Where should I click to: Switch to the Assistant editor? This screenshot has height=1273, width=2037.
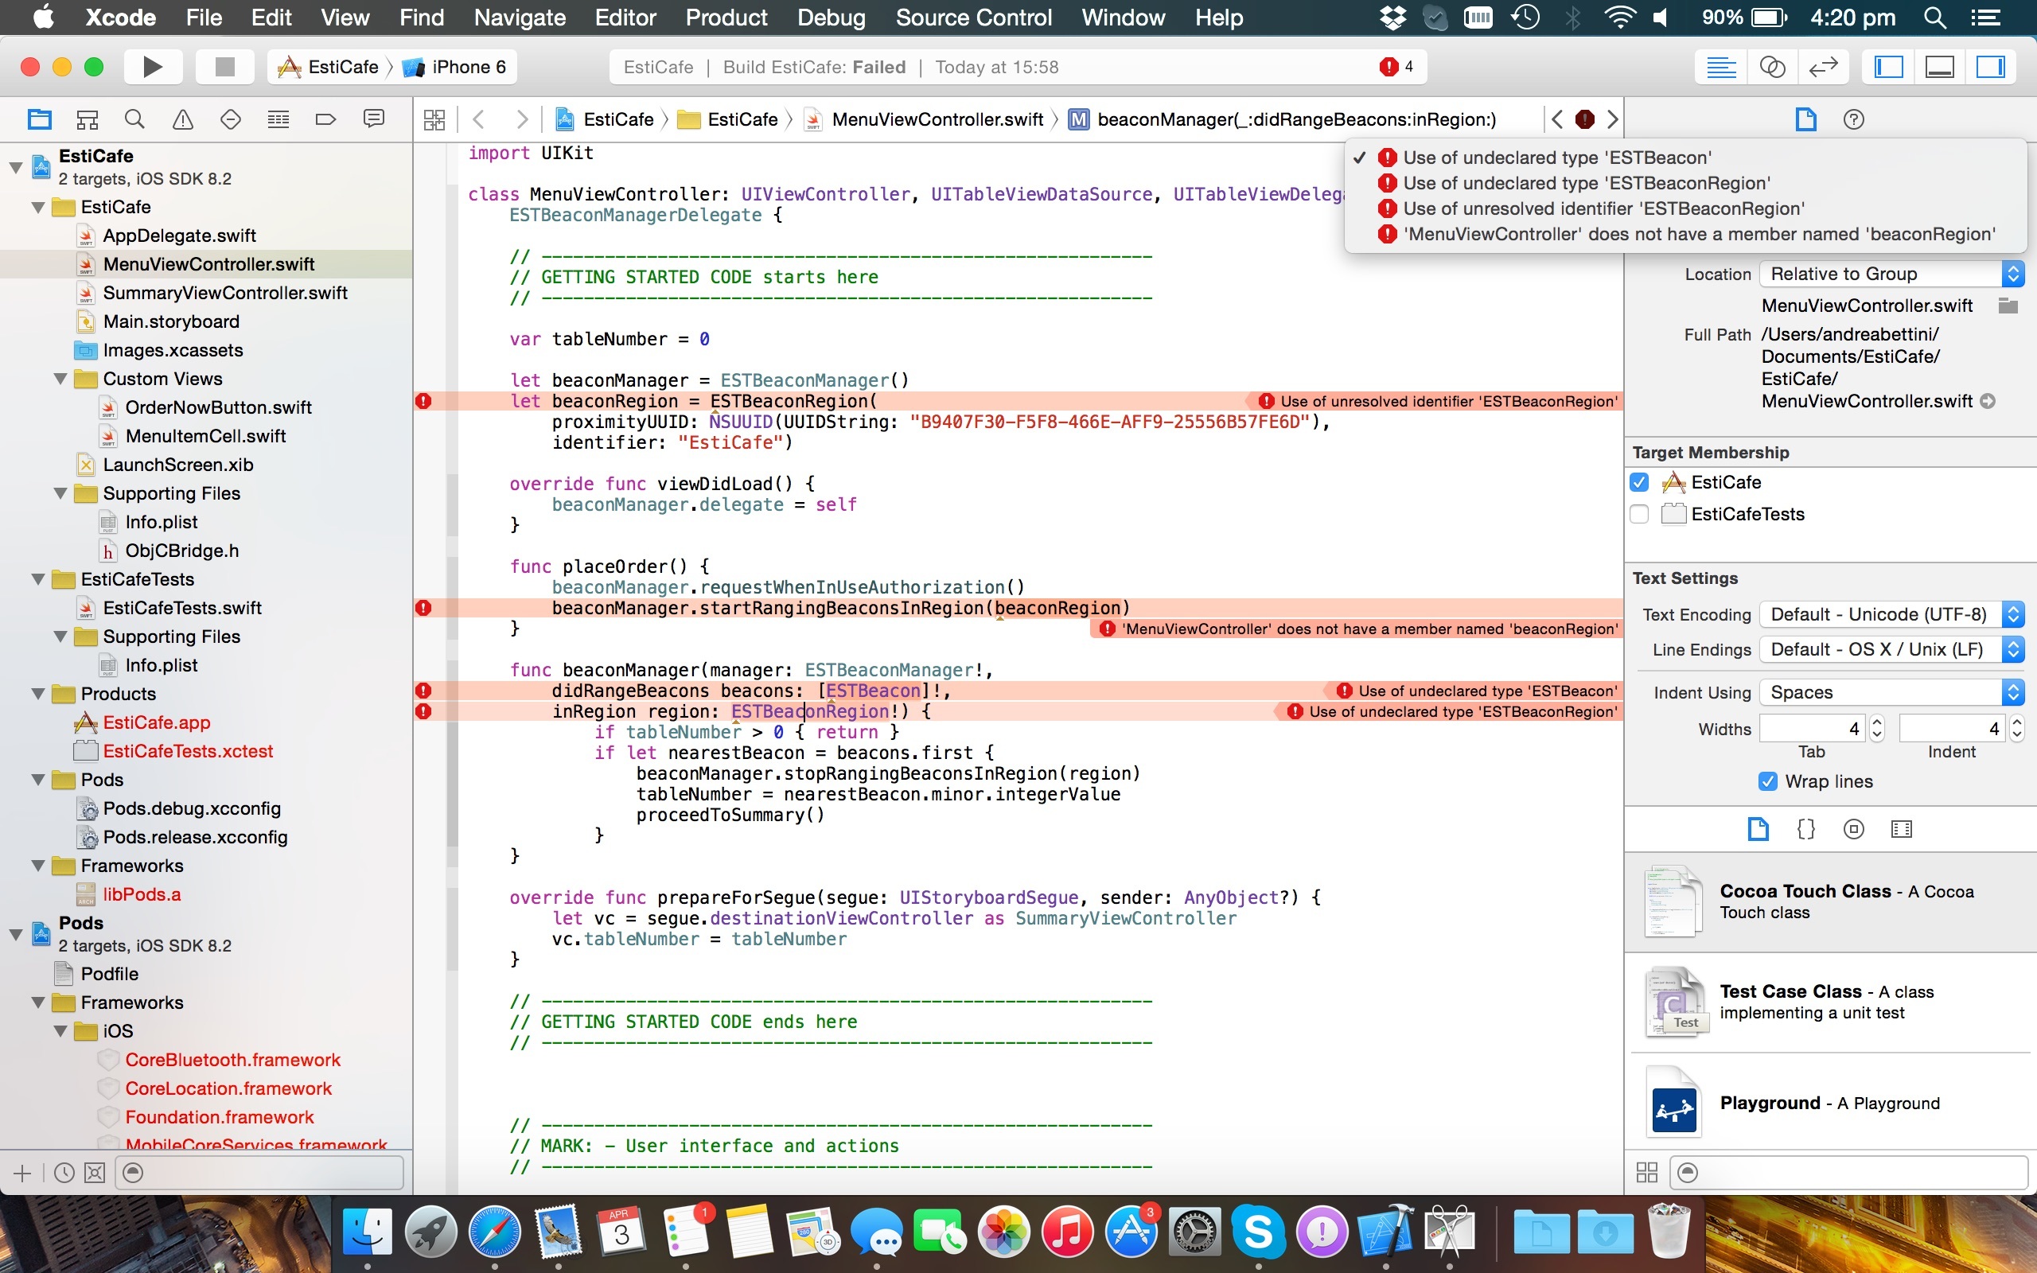click(x=1772, y=67)
